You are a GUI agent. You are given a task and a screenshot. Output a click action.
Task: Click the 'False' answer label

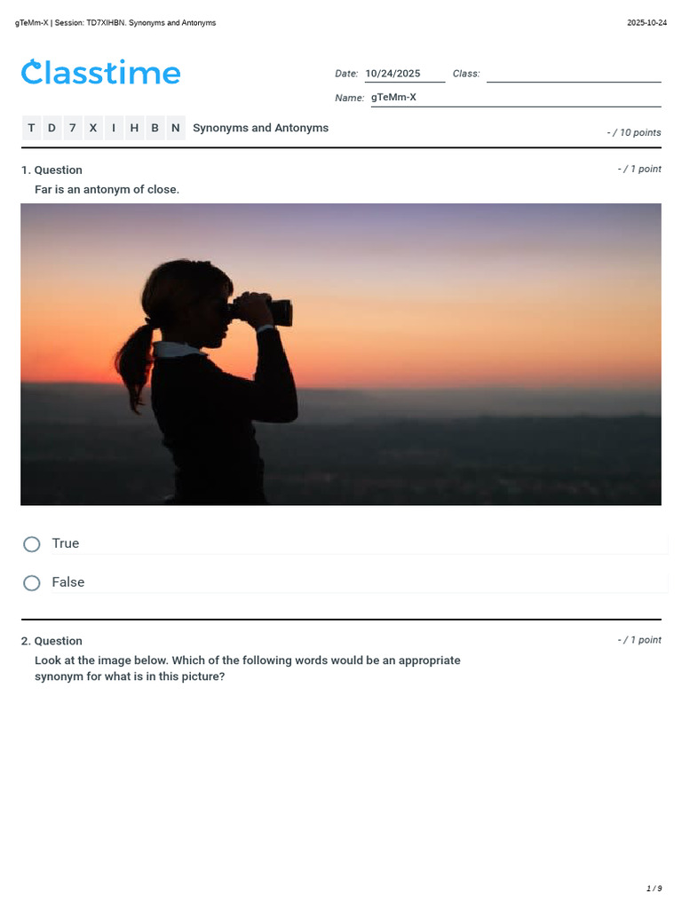coord(67,582)
